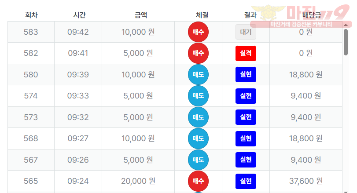Viewport: 357px width, 193px height.
Task: Click the blue 매도 circle in round 568
Action: coord(198,138)
